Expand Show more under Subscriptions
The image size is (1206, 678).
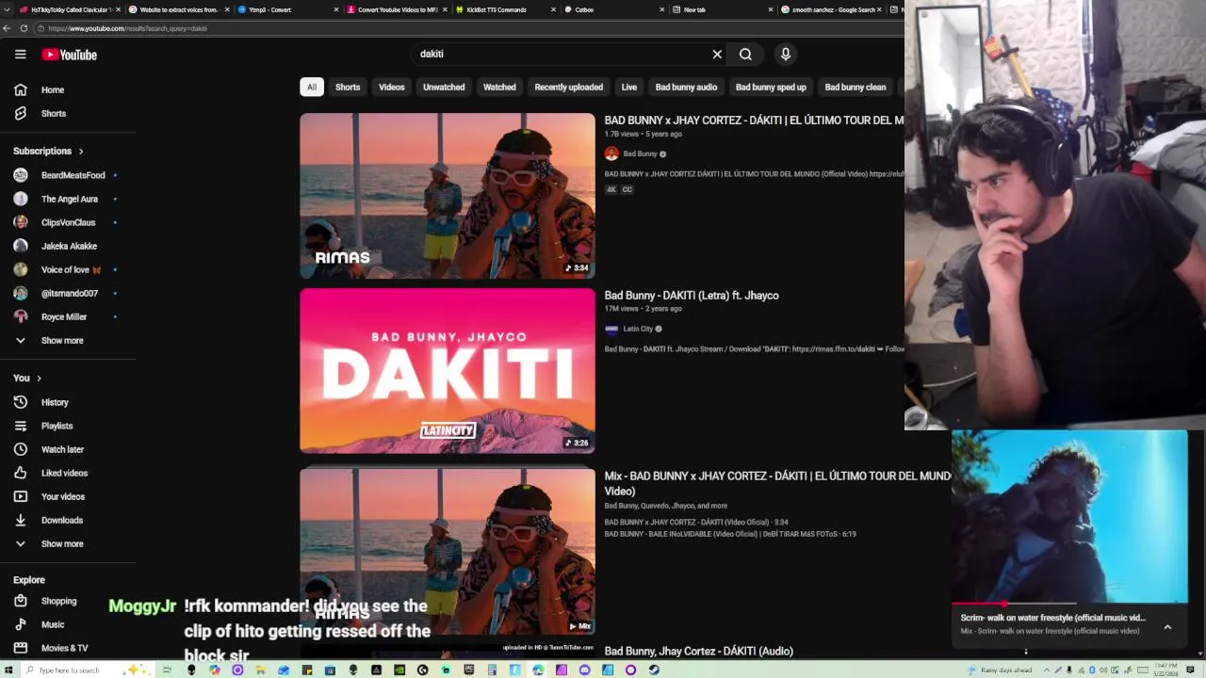[62, 340]
